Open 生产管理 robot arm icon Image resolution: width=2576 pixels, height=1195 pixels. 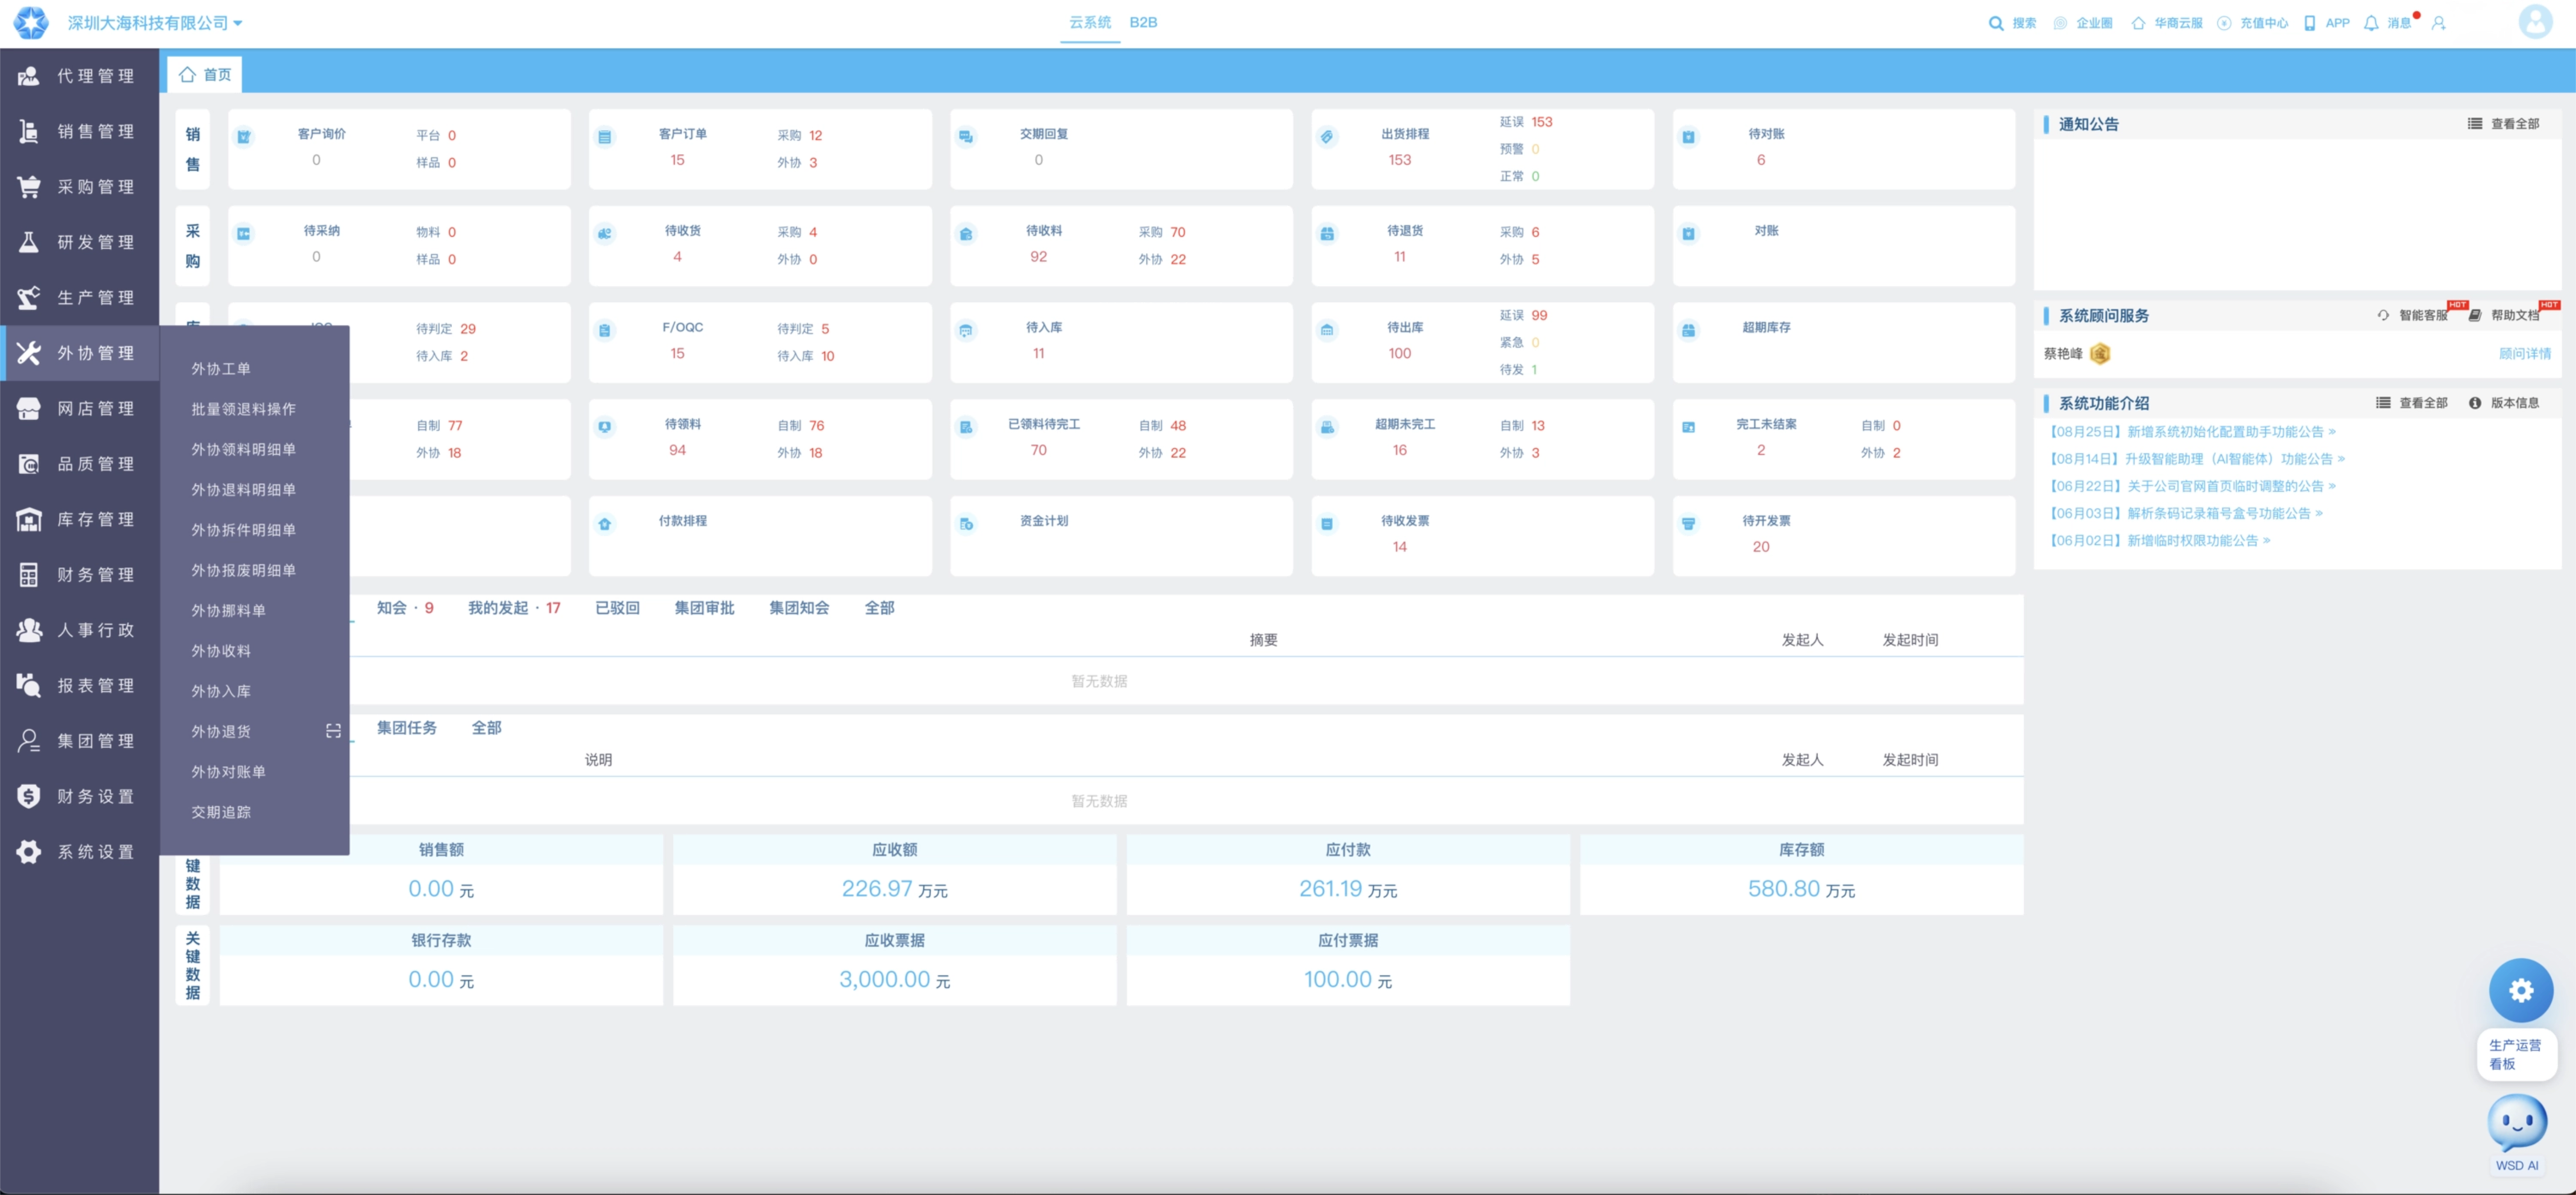(29, 298)
